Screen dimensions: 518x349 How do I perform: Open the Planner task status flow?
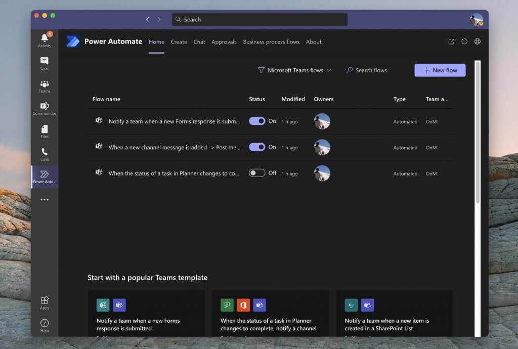click(174, 173)
